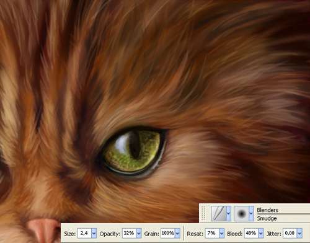Open the Jitter slider arrow
Screen dimensions: 310x243
[x=299, y=233]
